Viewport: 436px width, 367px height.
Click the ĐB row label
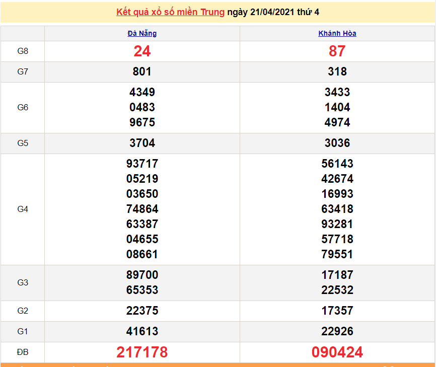[23, 352]
